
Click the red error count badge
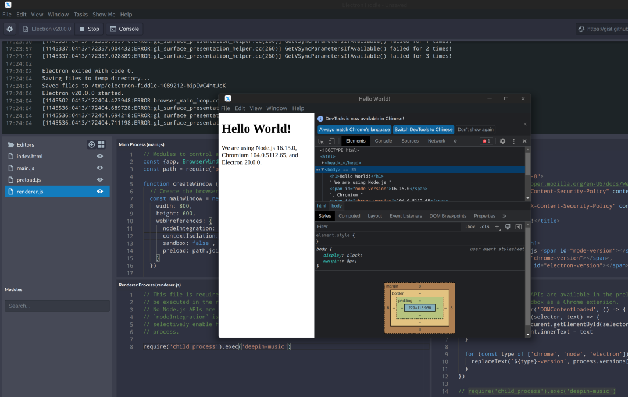click(x=486, y=141)
